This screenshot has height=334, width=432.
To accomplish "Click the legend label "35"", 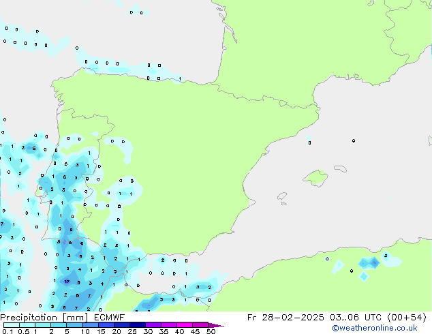I will coord(164,331).
